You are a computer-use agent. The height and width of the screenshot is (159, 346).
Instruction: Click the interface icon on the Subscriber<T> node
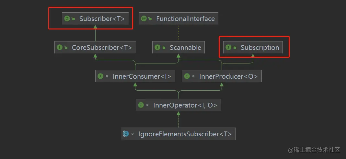pyautogui.click(x=67, y=19)
